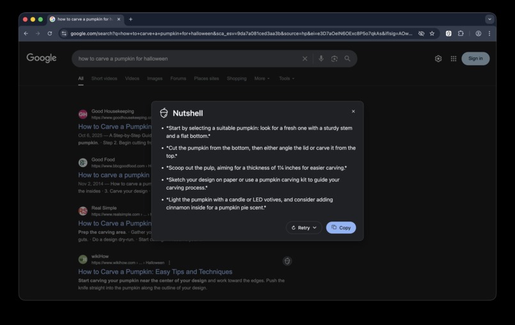This screenshot has width=515, height=325.
Task: Click the browser forward arrow
Action: [x=38, y=33]
